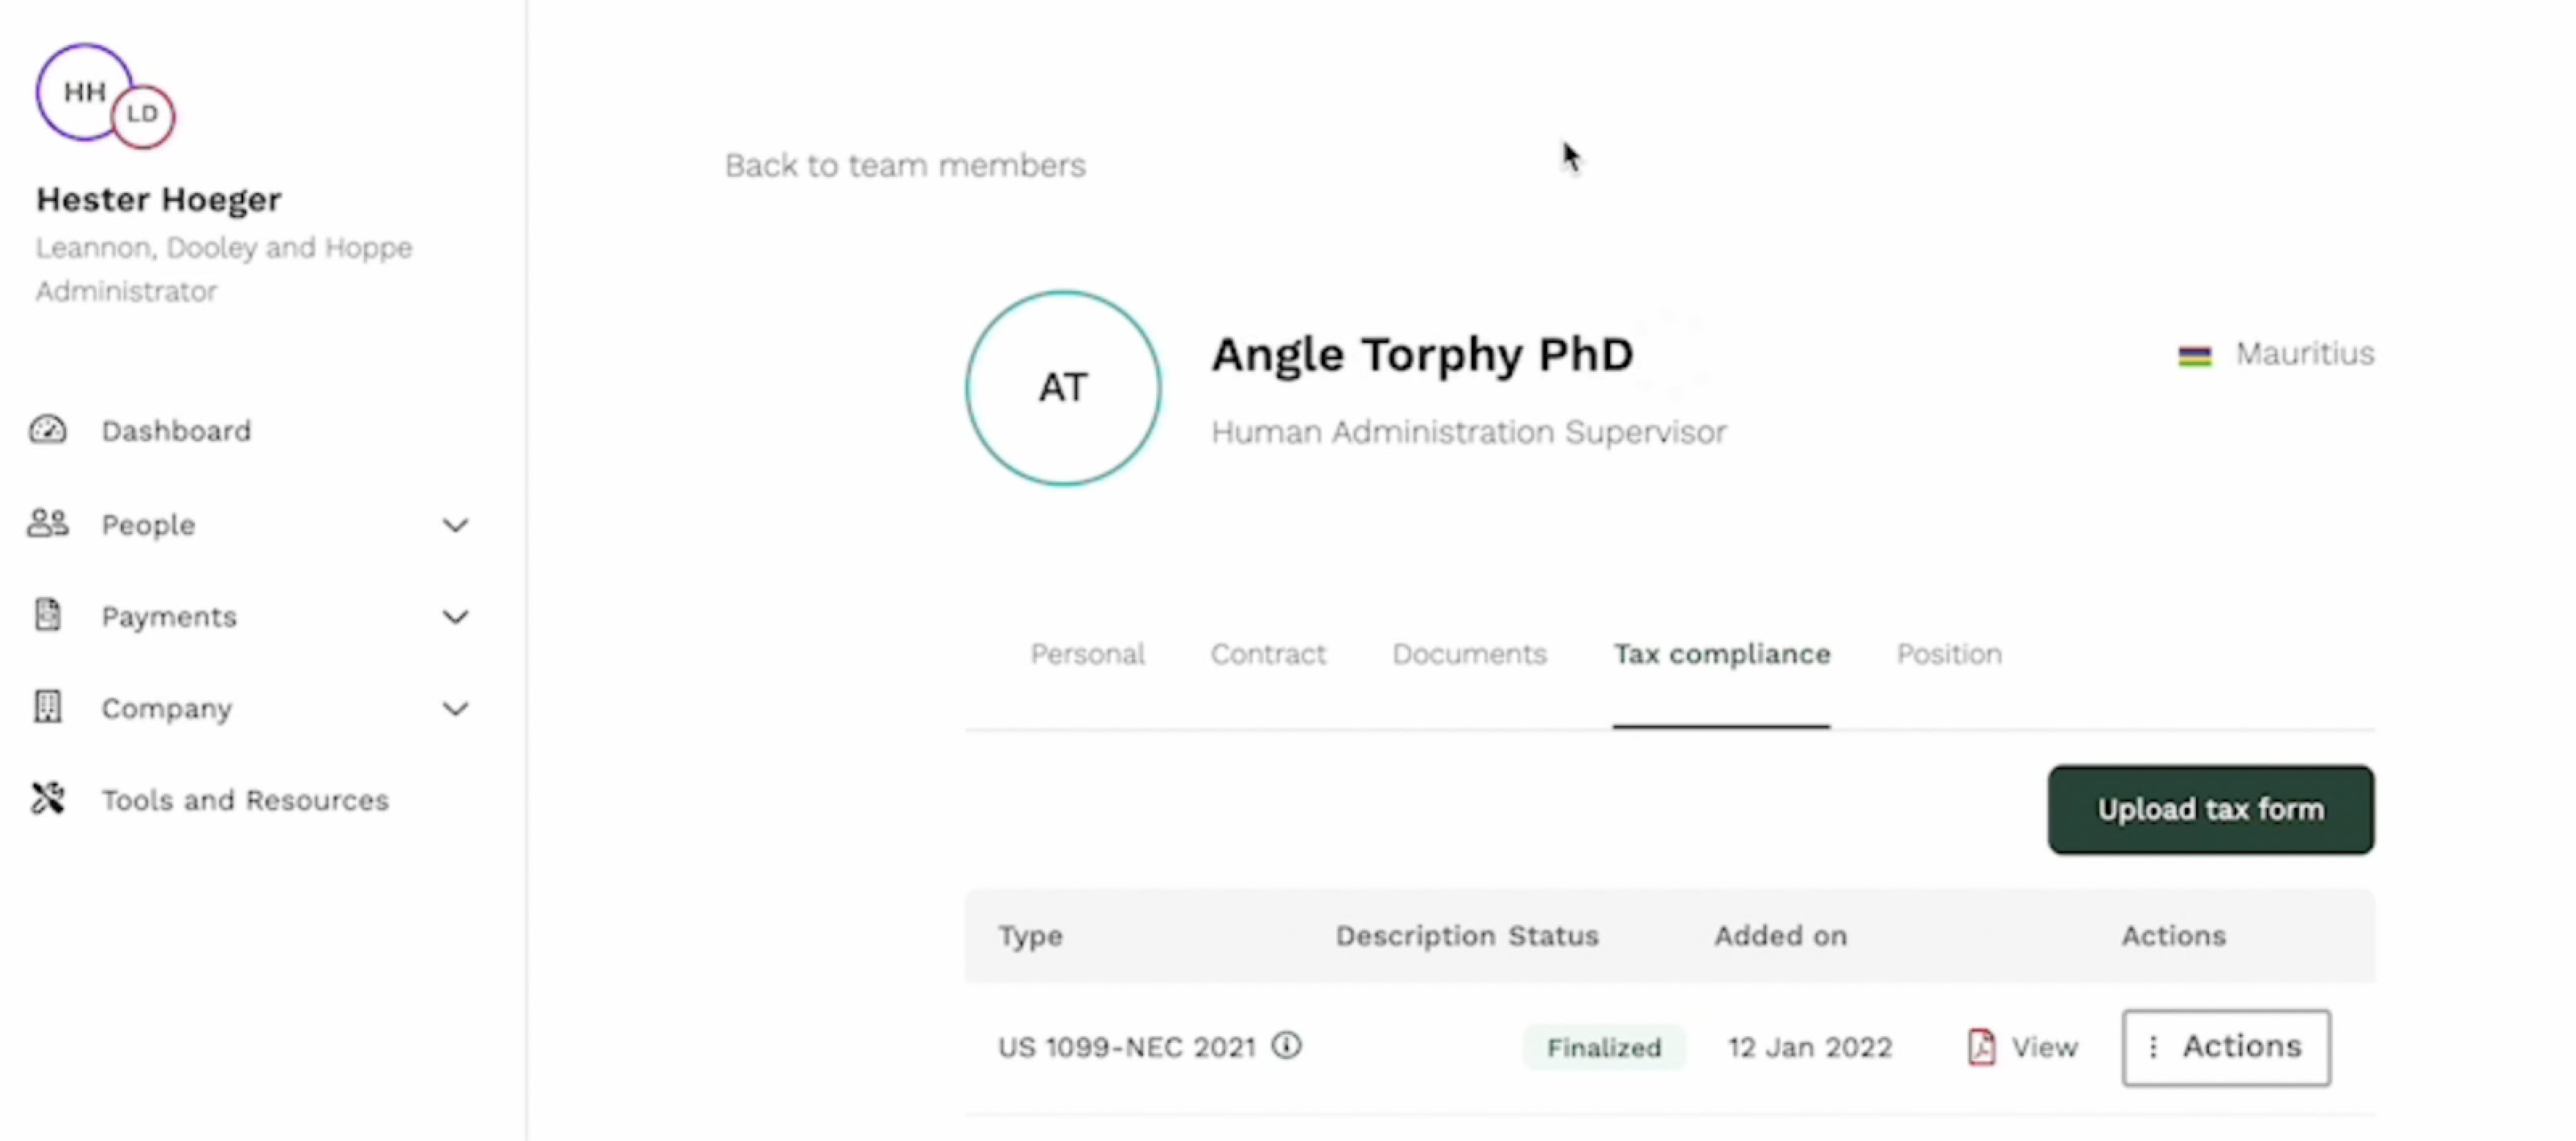2576x1141 pixels.
Task: Go to the Position tab
Action: (1949, 654)
